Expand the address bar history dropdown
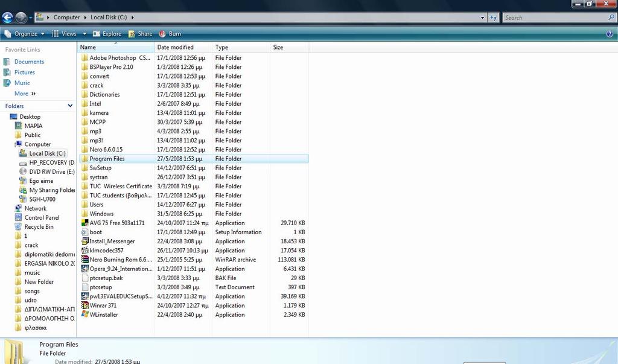The width and height of the screenshot is (618, 364). (x=482, y=18)
